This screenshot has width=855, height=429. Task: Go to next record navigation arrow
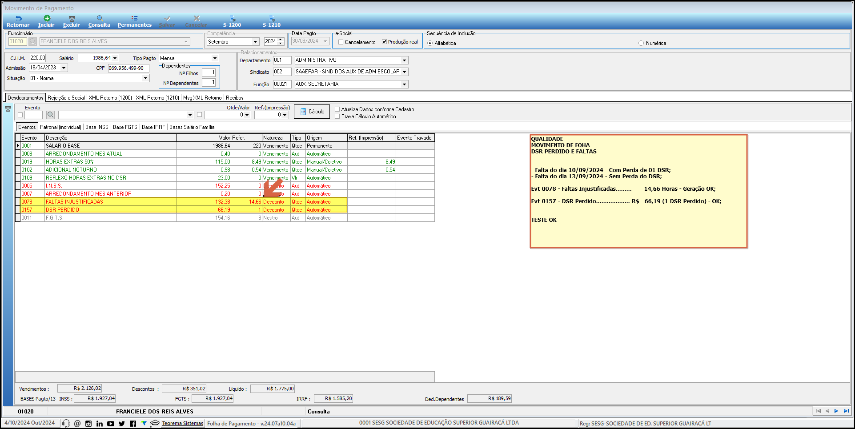pos(836,411)
